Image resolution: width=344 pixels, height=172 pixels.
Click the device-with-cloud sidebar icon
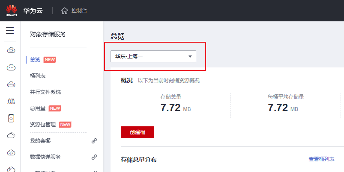[11, 118]
